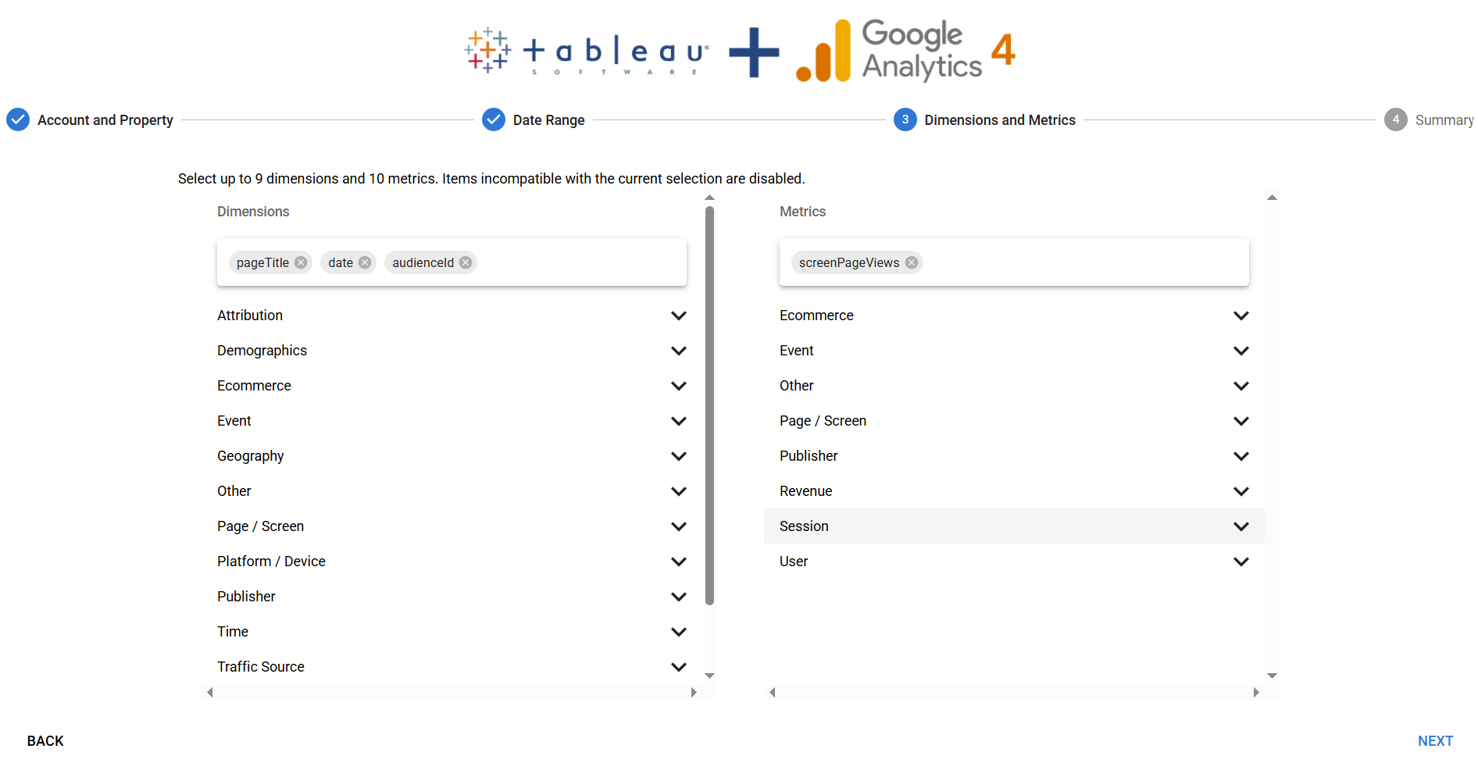1478x763 pixels.
Task: Click the BACK button
Action: (45, 740)
